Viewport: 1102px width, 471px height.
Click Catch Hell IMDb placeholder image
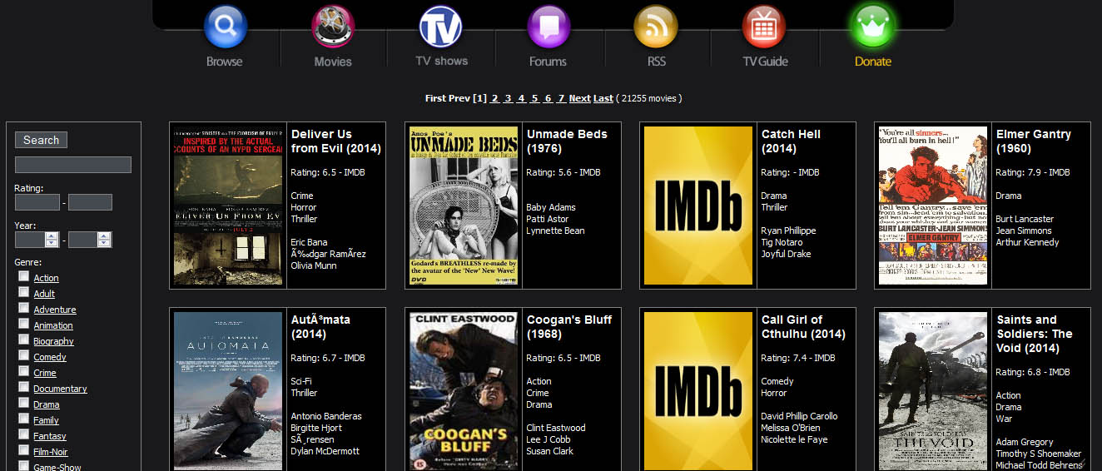pyautogui.click(x=698, y=206)
